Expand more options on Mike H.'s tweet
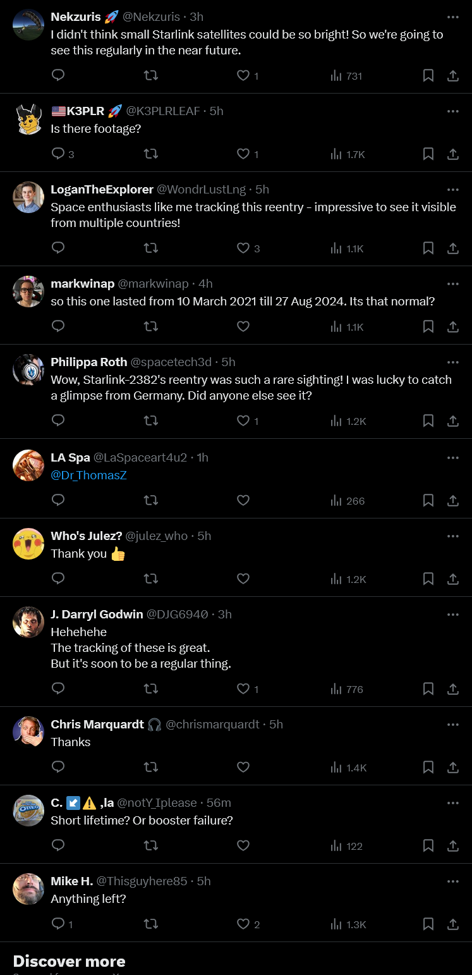472x975 pixels. click(453, 881)
